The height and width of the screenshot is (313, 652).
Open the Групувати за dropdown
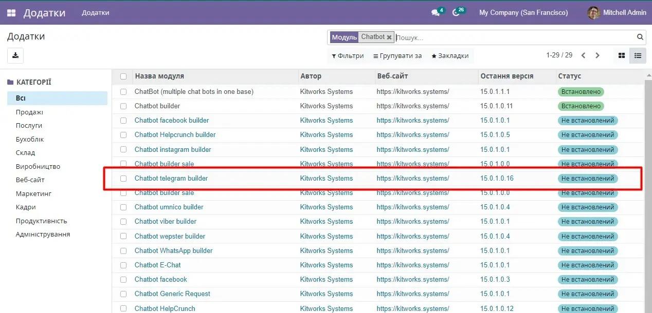point(396,55)
